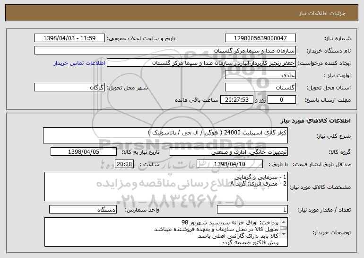Screen dimensions: 364x258
Task: Click the price validity date 1398/04/10
Action: pos(230,164)
